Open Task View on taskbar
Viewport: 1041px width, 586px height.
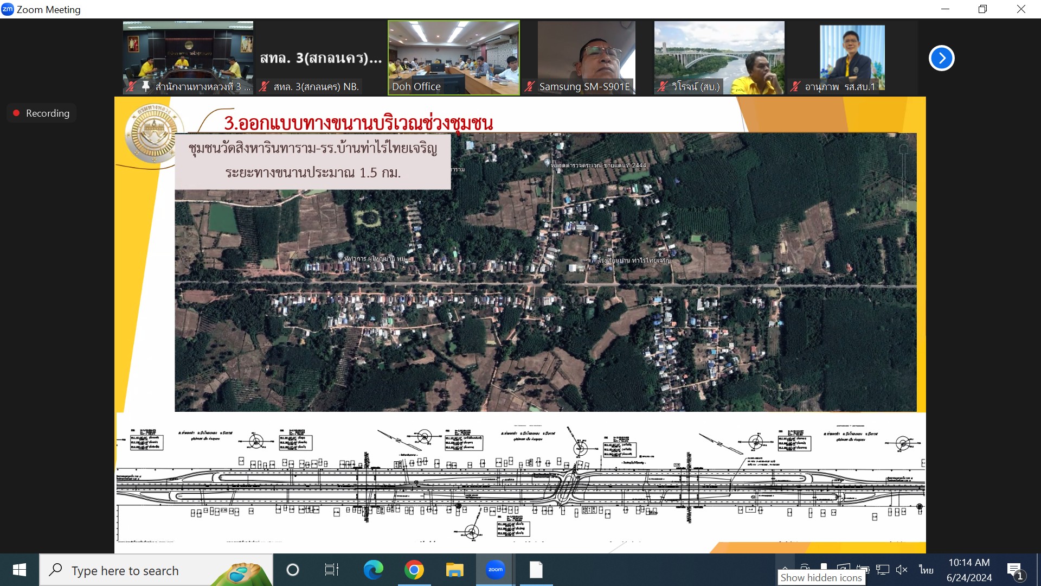[331, 570]
